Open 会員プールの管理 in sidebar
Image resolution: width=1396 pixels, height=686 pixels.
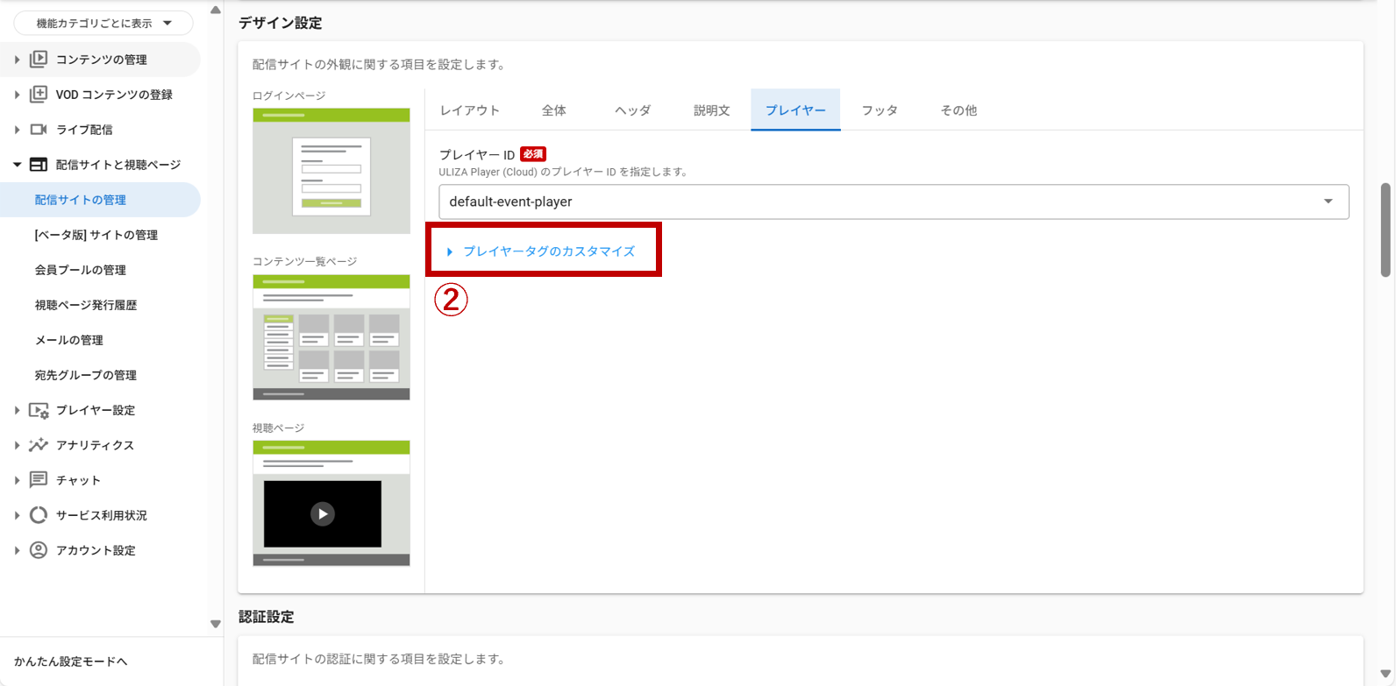coord(81,270)
